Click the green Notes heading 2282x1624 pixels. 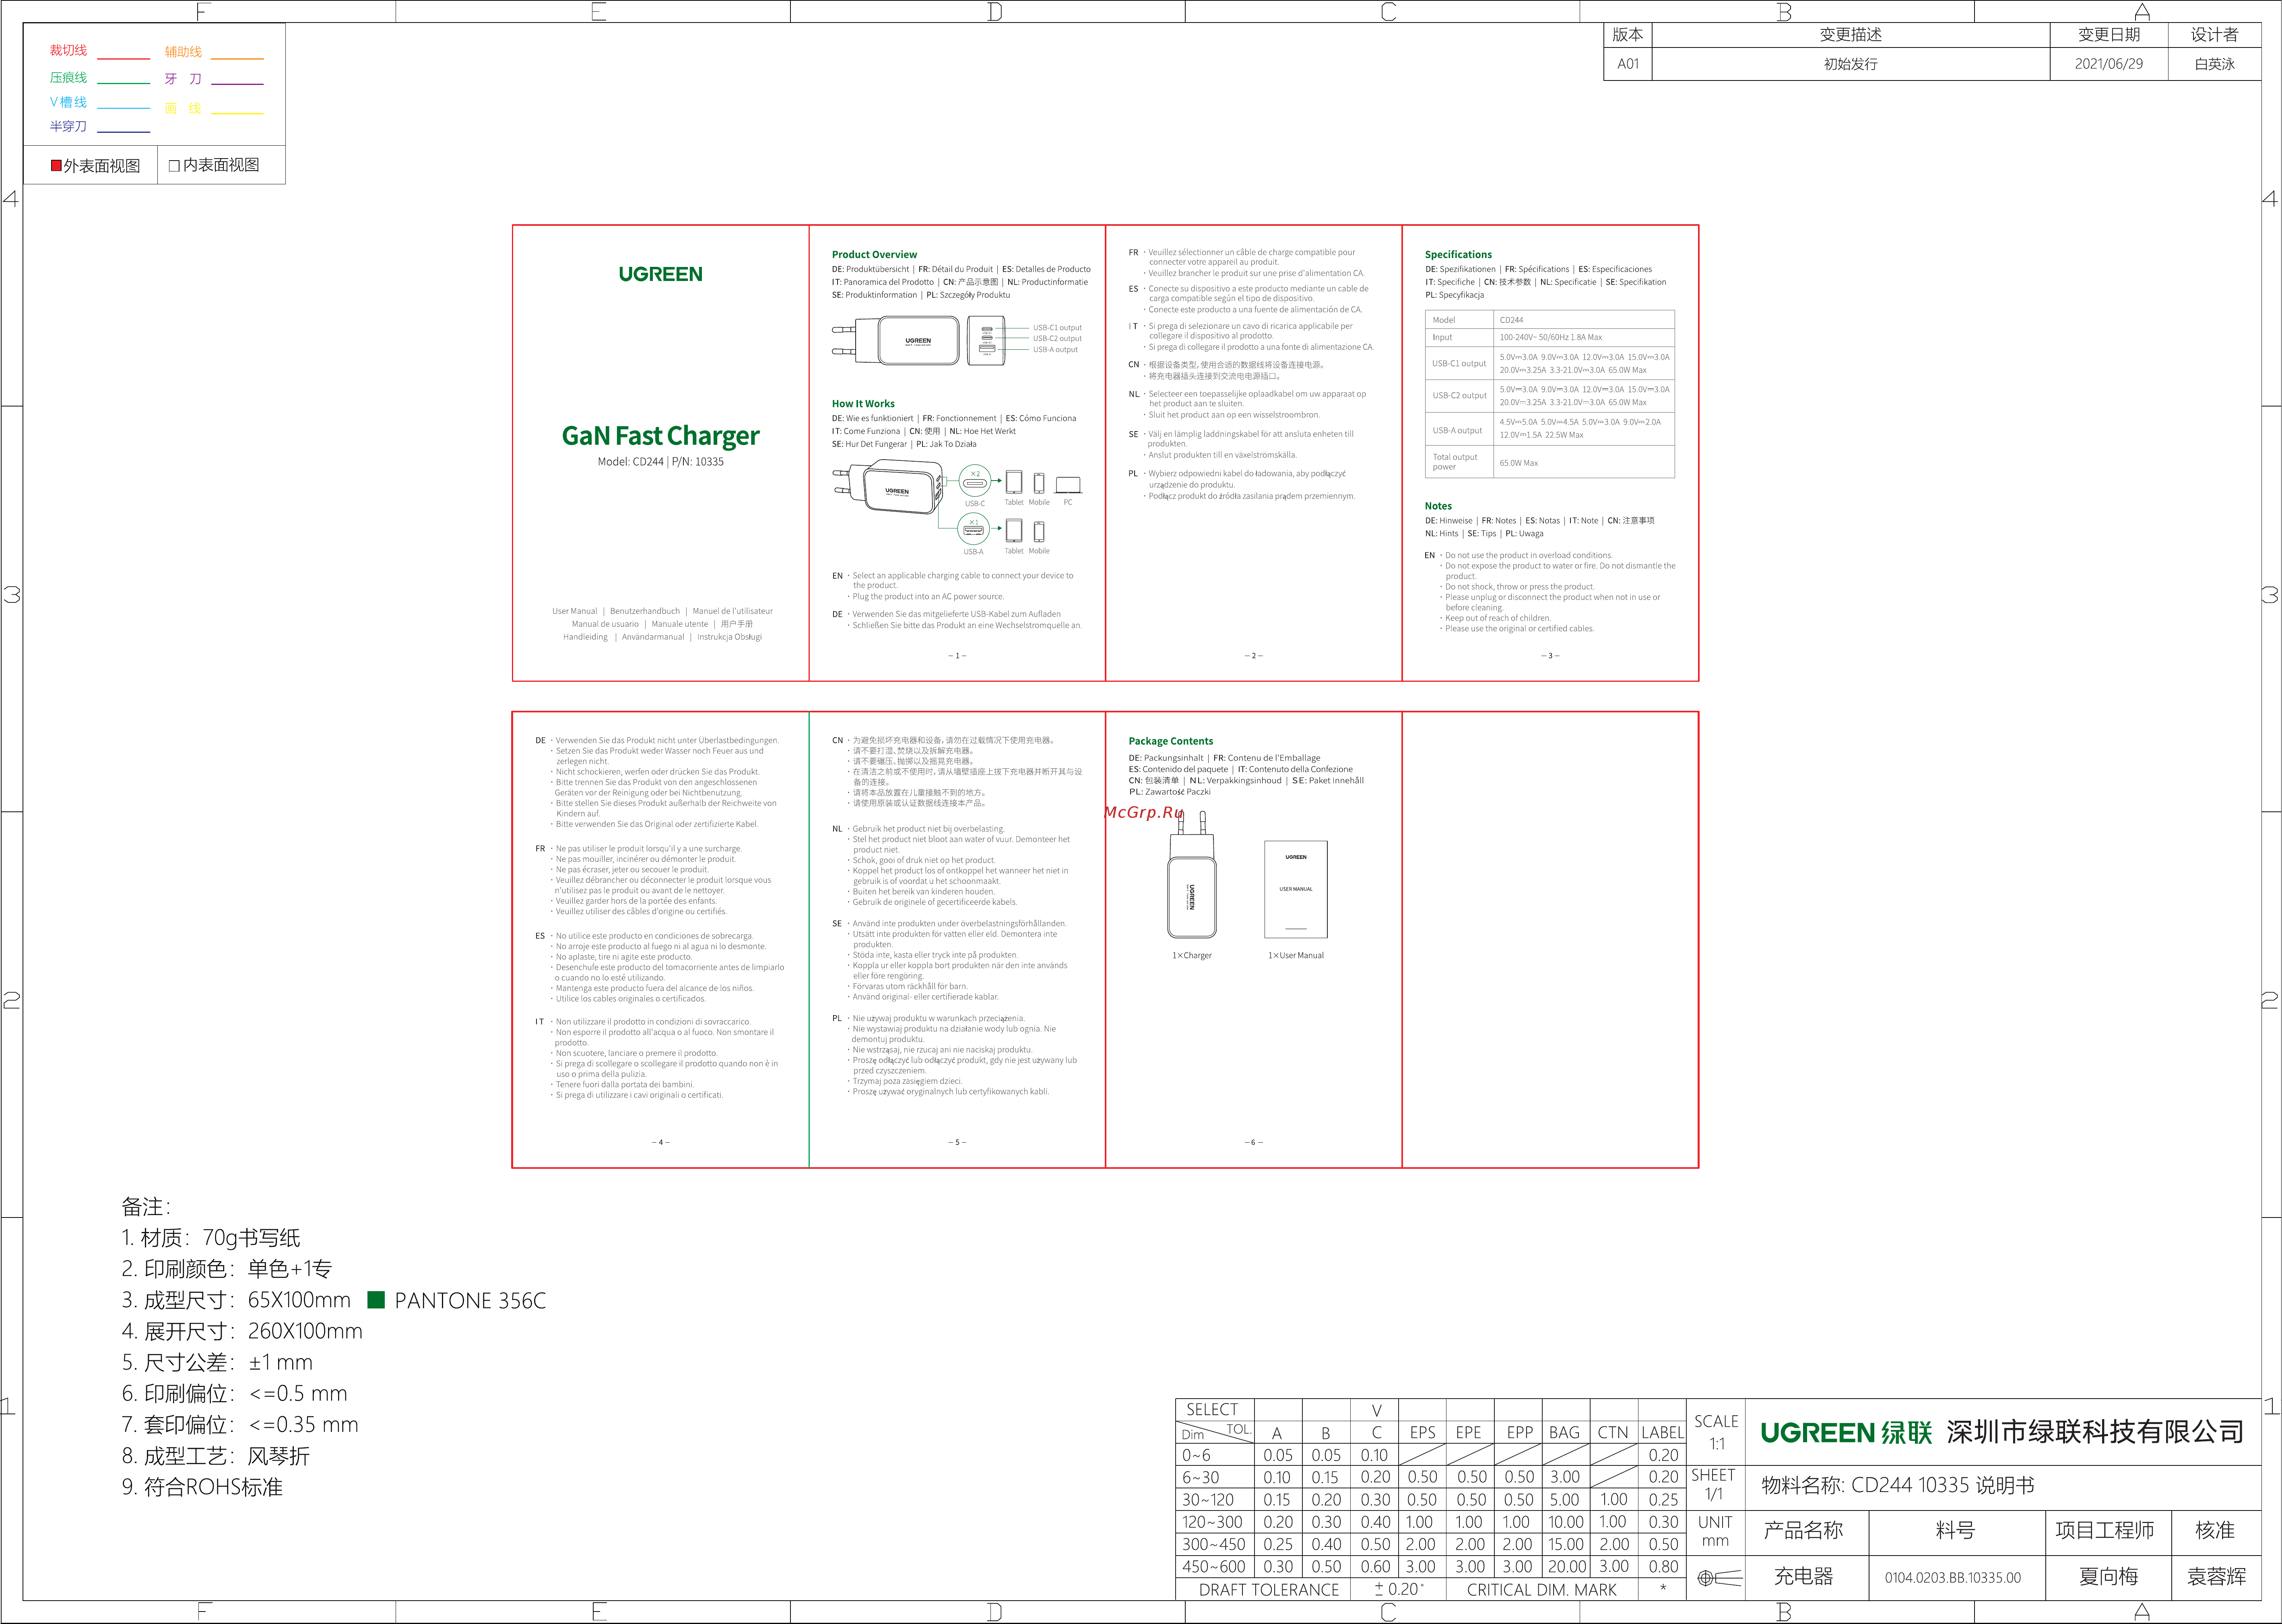(1438, 506)
